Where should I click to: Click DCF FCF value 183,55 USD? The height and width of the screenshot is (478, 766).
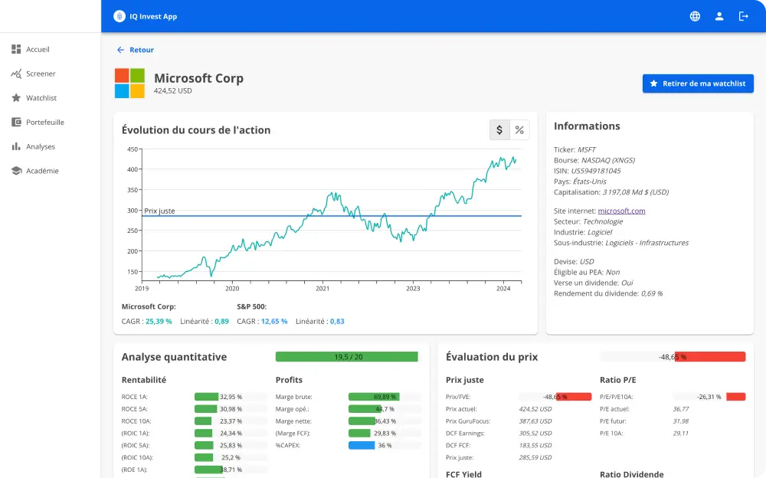(x=535, y=445)
